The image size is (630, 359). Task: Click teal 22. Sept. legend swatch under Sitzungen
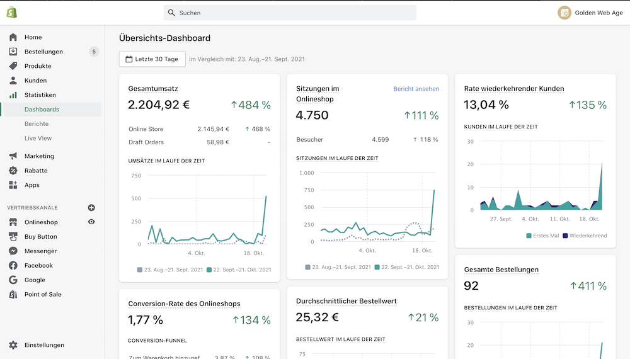377,267
